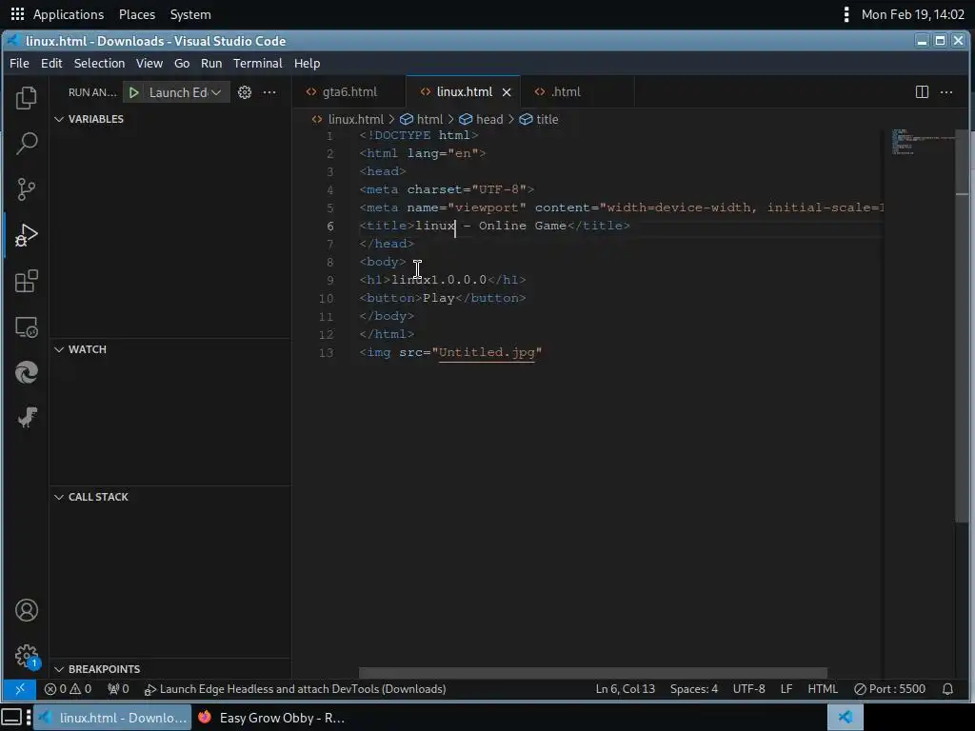Switch to Easy Grow Obby Firefox window
The width and height of the screenshot is (975, 731).
[x=271, y=718]
